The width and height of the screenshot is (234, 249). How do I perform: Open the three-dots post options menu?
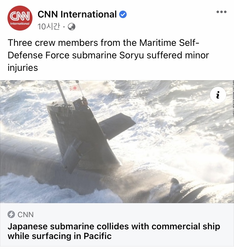click(222, 12)
